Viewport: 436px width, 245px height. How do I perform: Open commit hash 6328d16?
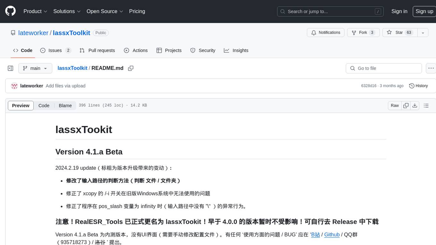[369, 86]
